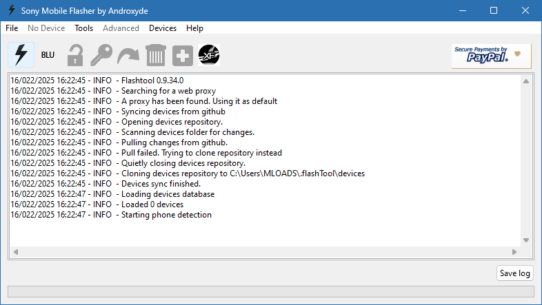
Task: Click the 'Flashtool 0.9.34.0' log line
Action: (x=97, y=81)
